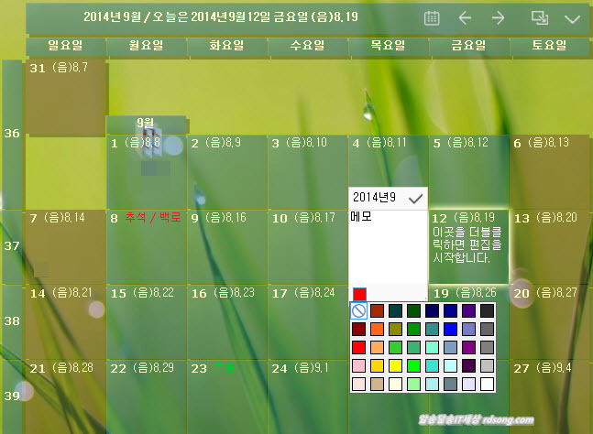Click the 2014년9 date field in memo popup
This screenshot has width=593, height=434.
click(377, 198)
